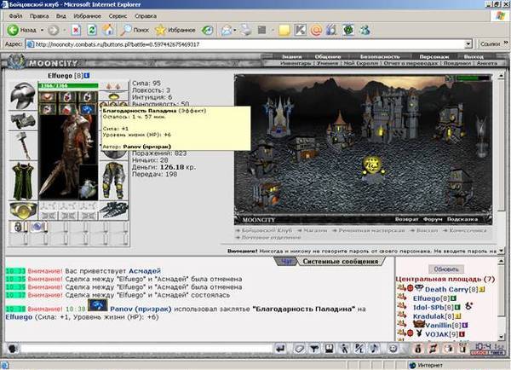Clear chat with the eraser icon

299,349
